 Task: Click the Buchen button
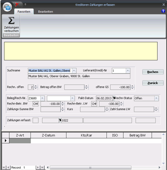click(153, 72)
